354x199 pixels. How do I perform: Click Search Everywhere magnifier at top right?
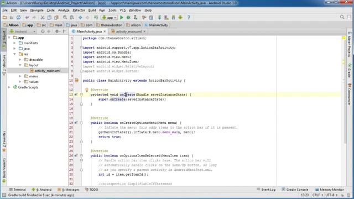[x=342, y=17]
